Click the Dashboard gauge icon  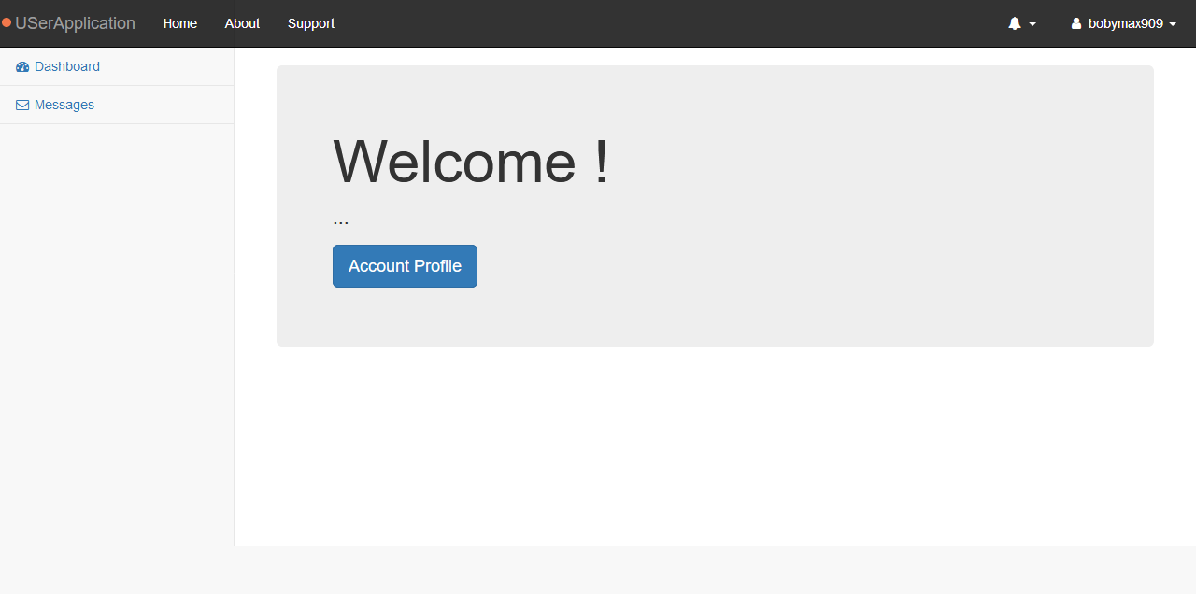[x=22, y=67]
